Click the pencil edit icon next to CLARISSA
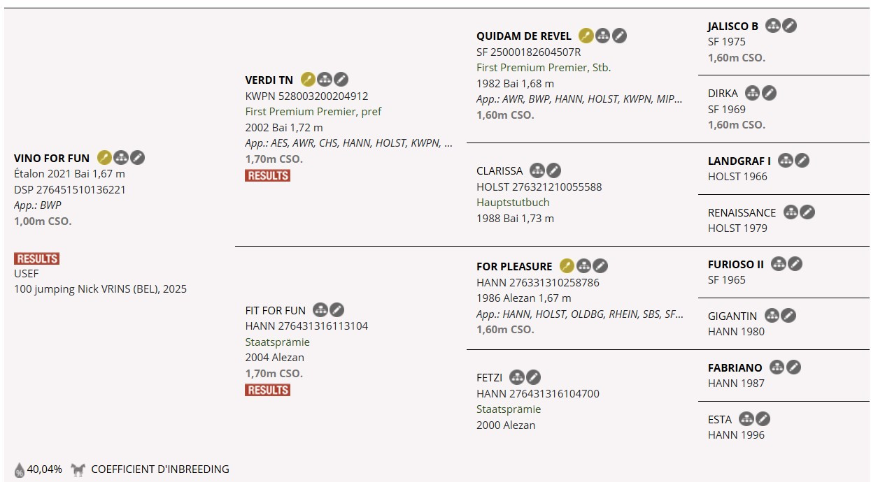 click(x=553, y=170)
